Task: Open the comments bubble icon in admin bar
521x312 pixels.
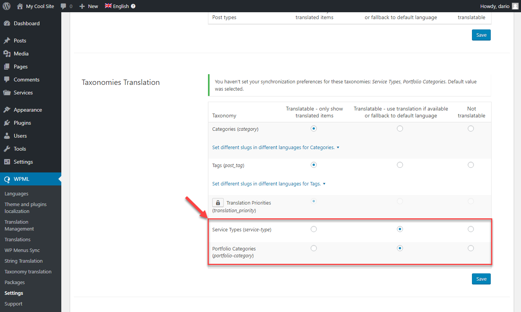Action: [64, 6]
